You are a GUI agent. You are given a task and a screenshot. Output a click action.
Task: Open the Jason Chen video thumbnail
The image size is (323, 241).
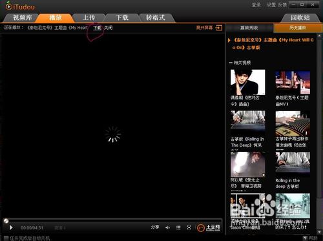(x=247, y=205)
